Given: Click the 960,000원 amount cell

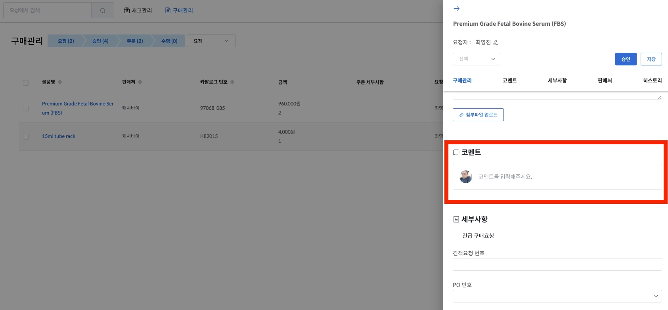Looking at the screenshot, I should (x=289, y=104).
